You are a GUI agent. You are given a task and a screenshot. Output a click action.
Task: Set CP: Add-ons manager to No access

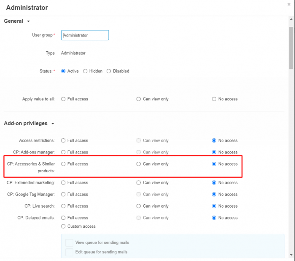pos(214,152)
